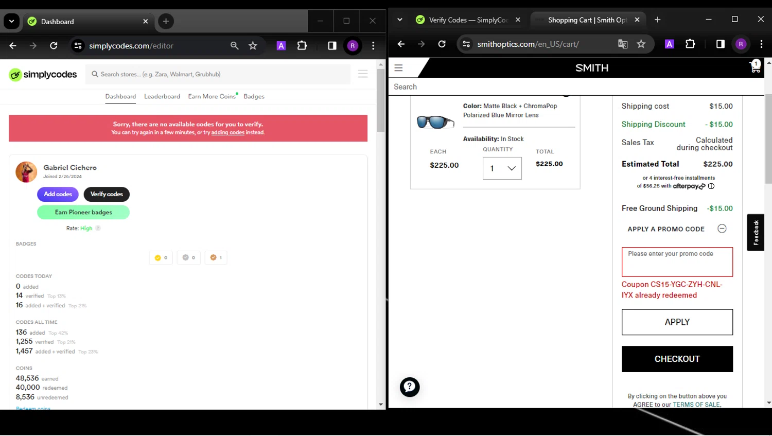The image size is (772, 436).
Task: Open the profile R avatar in the Smith window
Action: (741, 44)
